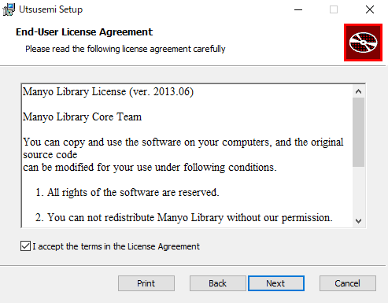This screenshot has height=303, width=388.
Task: Click license text about redistributing Manyo Library
Action: click(x=184, y=218)
